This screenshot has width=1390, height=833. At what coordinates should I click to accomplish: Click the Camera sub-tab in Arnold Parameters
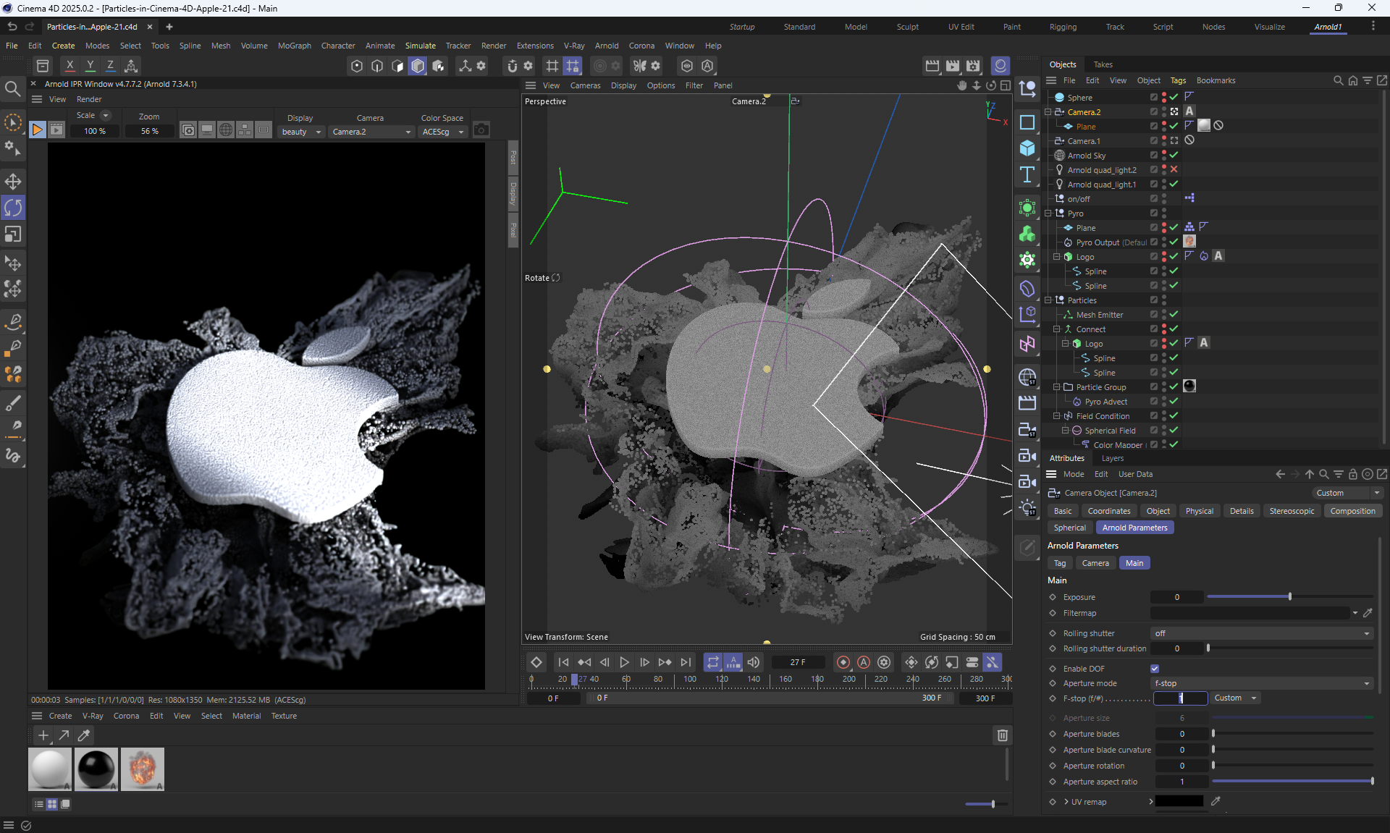pyautogui.click(x=1095, y=563)
